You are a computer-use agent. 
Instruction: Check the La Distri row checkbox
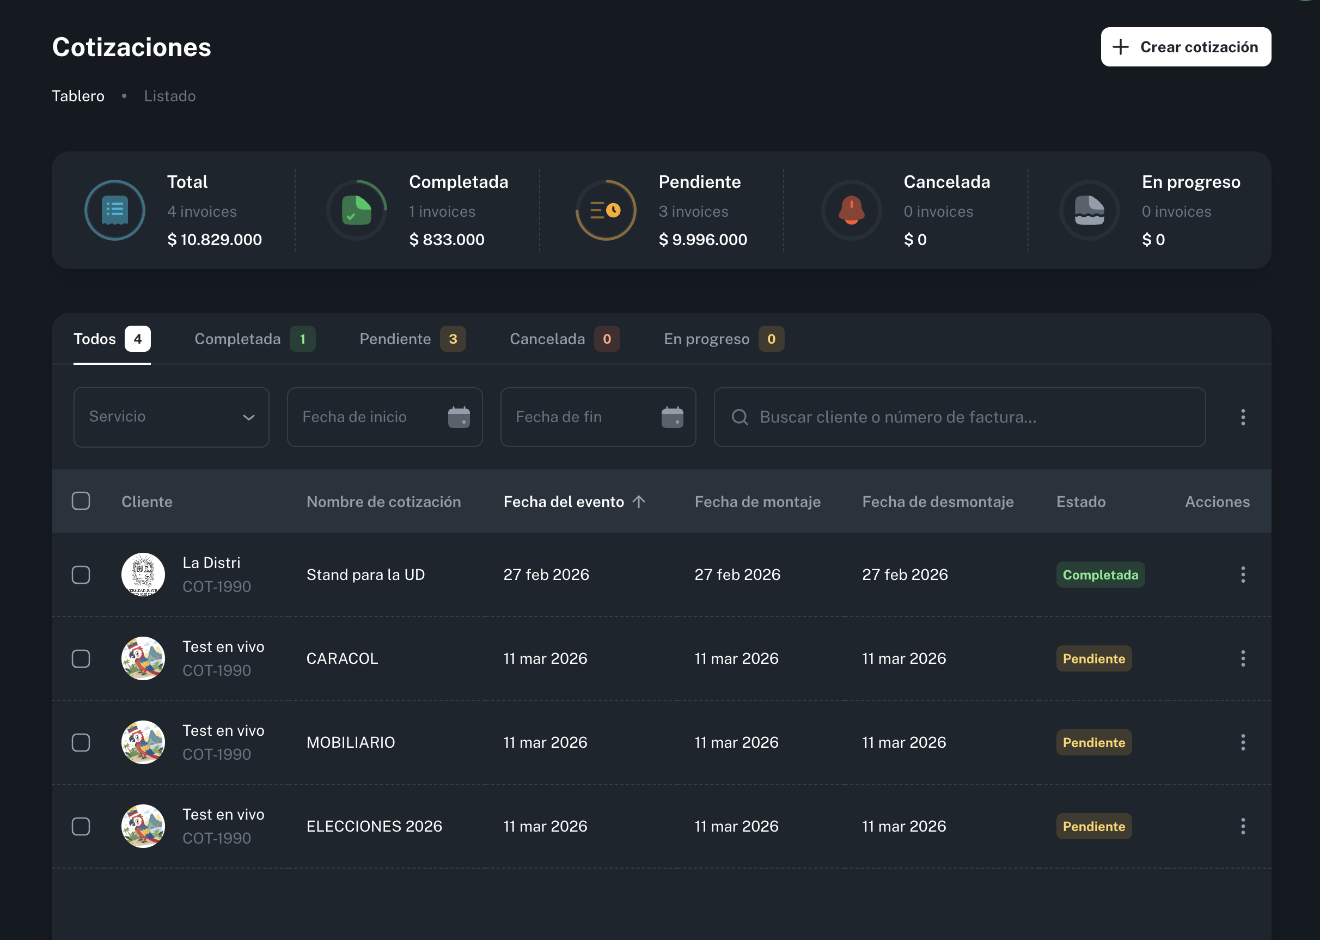point(81,575)
